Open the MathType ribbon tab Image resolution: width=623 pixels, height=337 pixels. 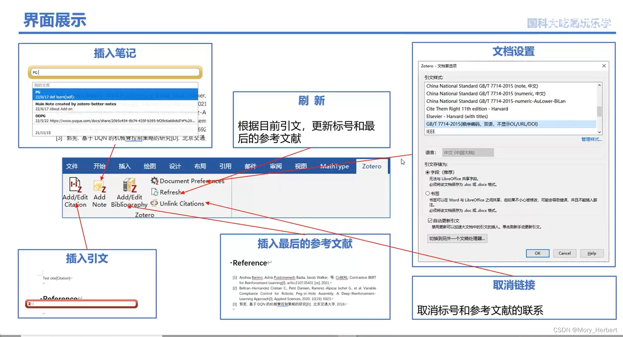point(334,166)
